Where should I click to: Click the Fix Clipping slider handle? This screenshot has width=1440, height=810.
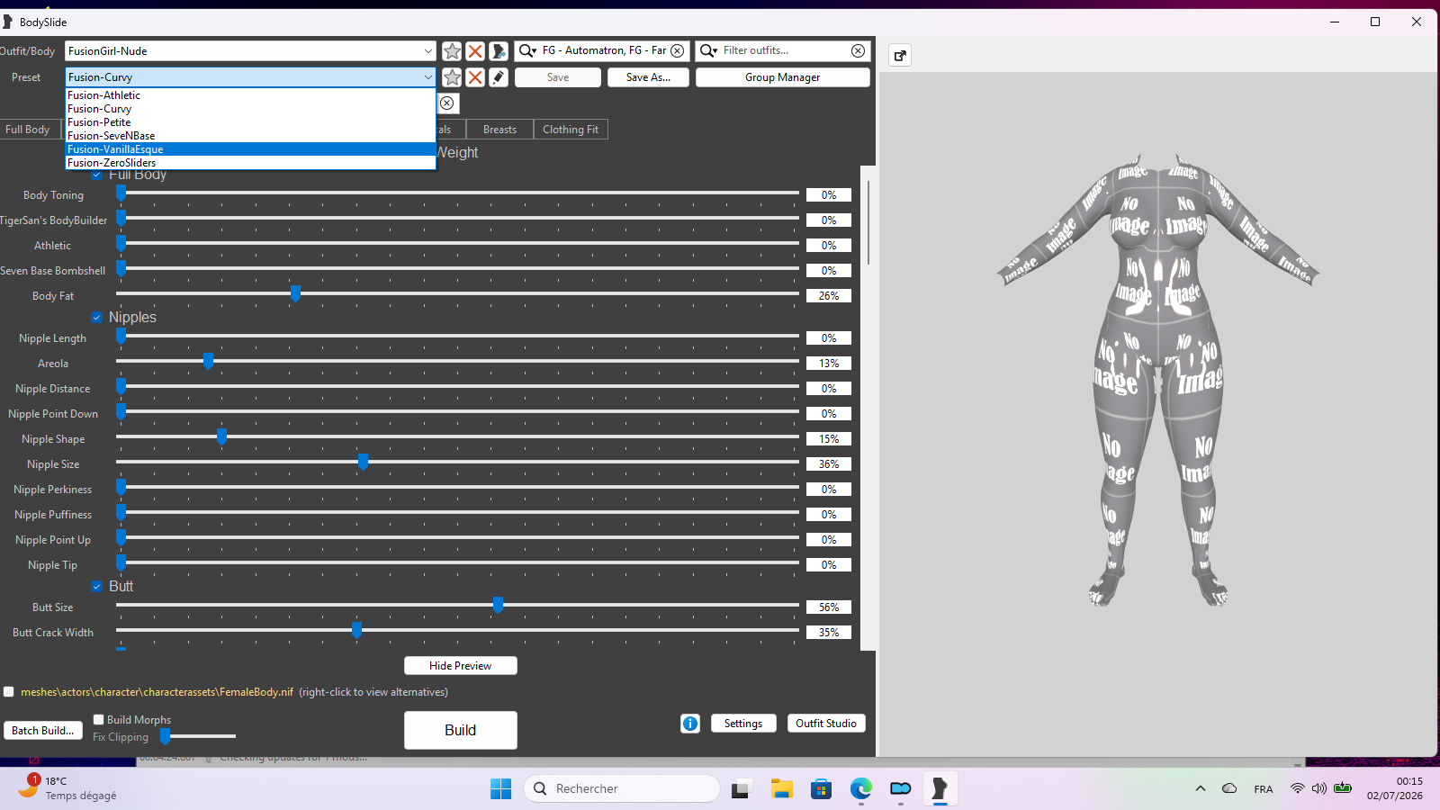pyautogui.click(x=166, y=737)
